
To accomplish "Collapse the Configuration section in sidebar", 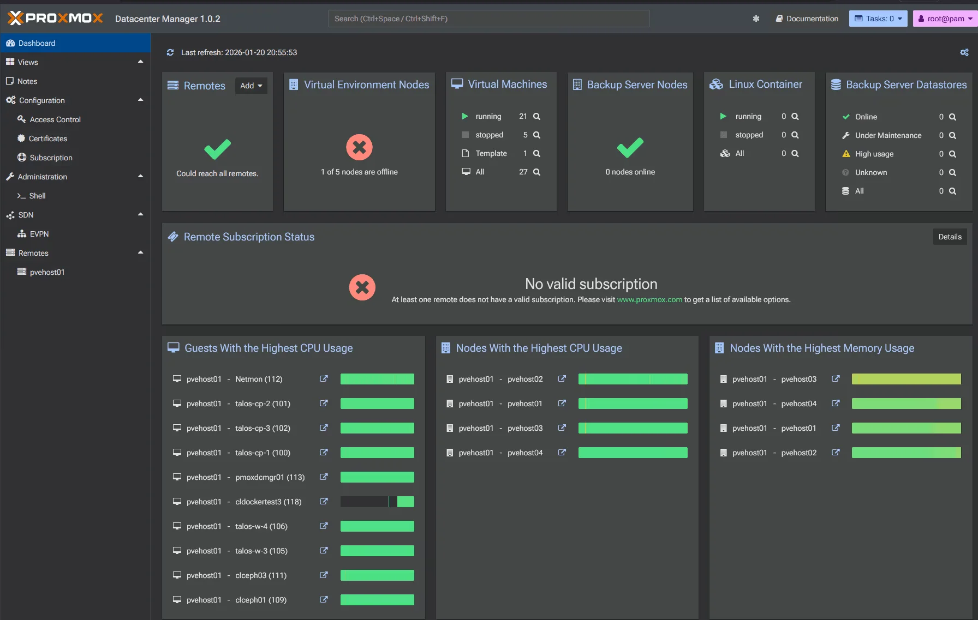I will coord(140,100).
